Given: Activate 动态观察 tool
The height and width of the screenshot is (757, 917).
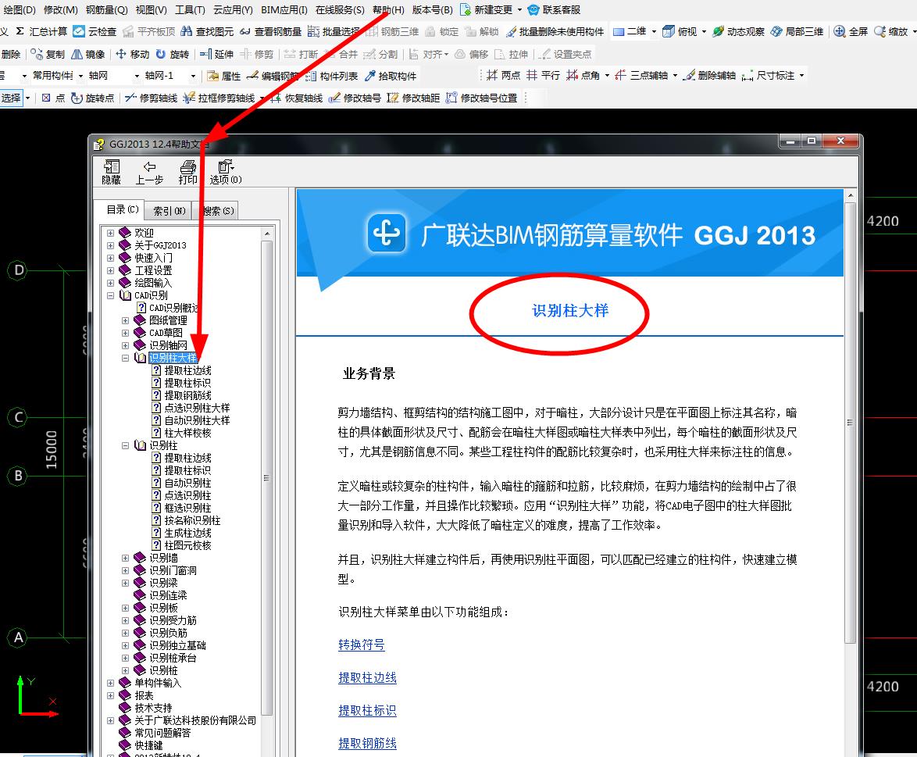Looking at the screenshot, I should pyautogui.click(x=739, y=31).
